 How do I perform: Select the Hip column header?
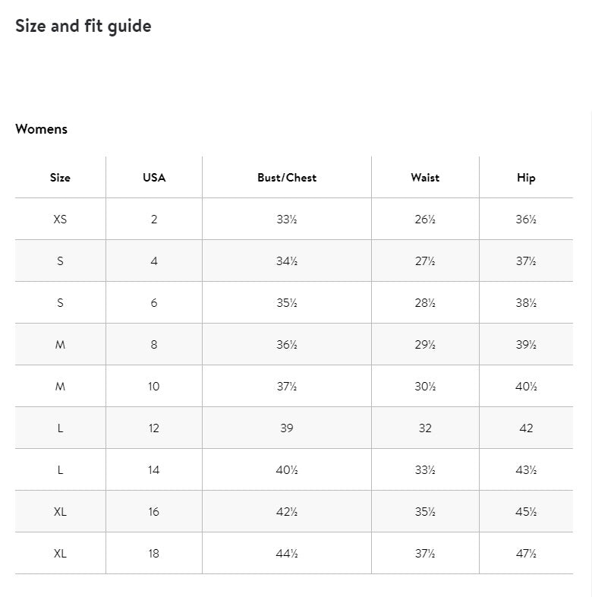(x=526, y=178)
